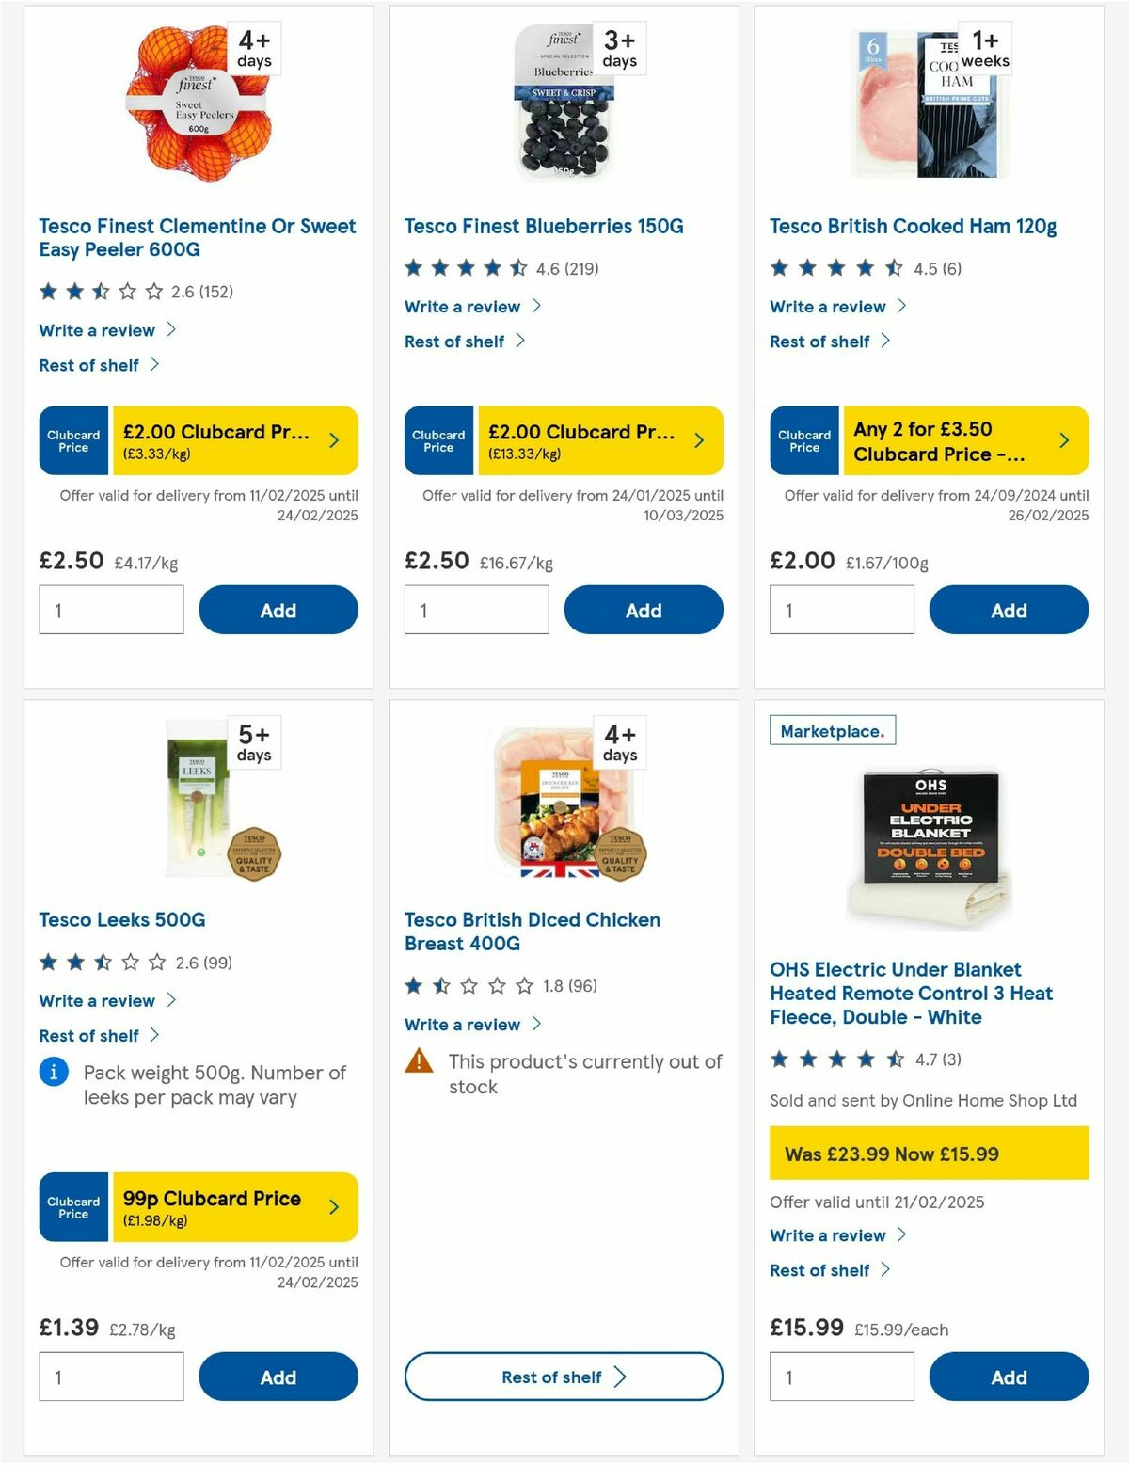The height and width of the screenshot is (1465, 1129).
Task: Click the Clubcard Price badge on blueberries offer
Action: point(437,439)
